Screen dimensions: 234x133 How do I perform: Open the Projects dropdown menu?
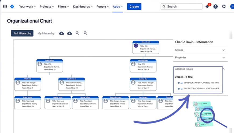pyautogui.click(x=47, y=6)
